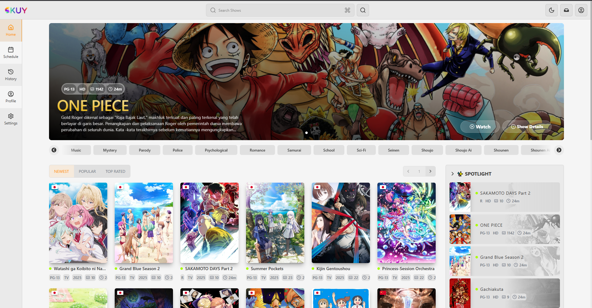
Task: Collapse the Spotlight panel chevron
Action: pyautogui.click(x=452, y=174)
